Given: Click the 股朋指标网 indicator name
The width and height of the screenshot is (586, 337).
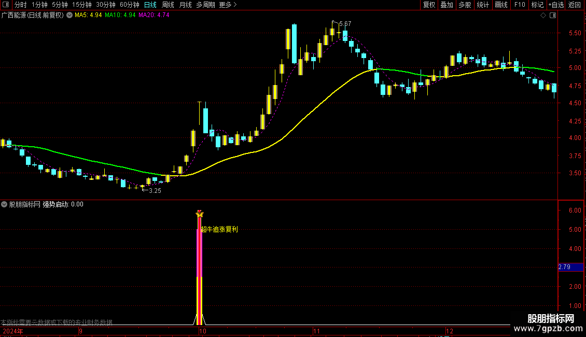Looking at the screenshot, I should [x=25, y=204].
